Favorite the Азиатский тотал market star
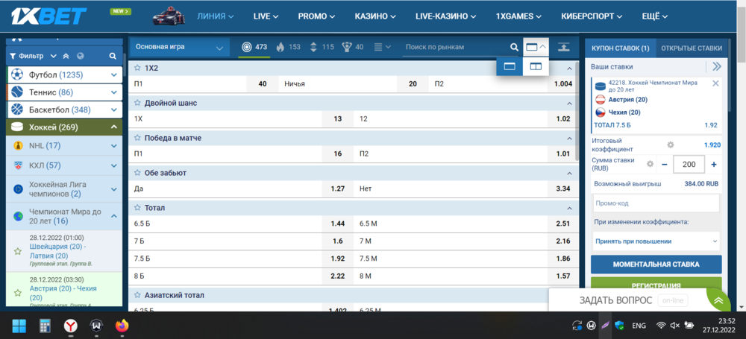 pos(138,295)
